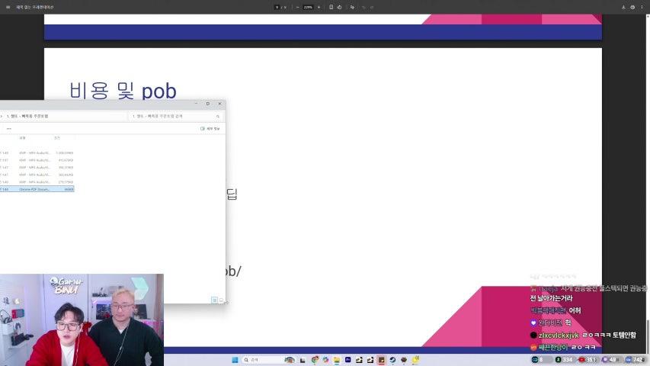
Task: Download the PDF file
Action: coord(623,7)
